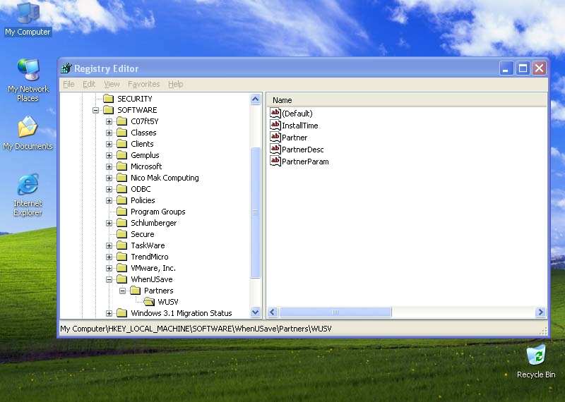Click the C07ft5Y key folder icon
The image size is (565, 402).
click(122, 121)
